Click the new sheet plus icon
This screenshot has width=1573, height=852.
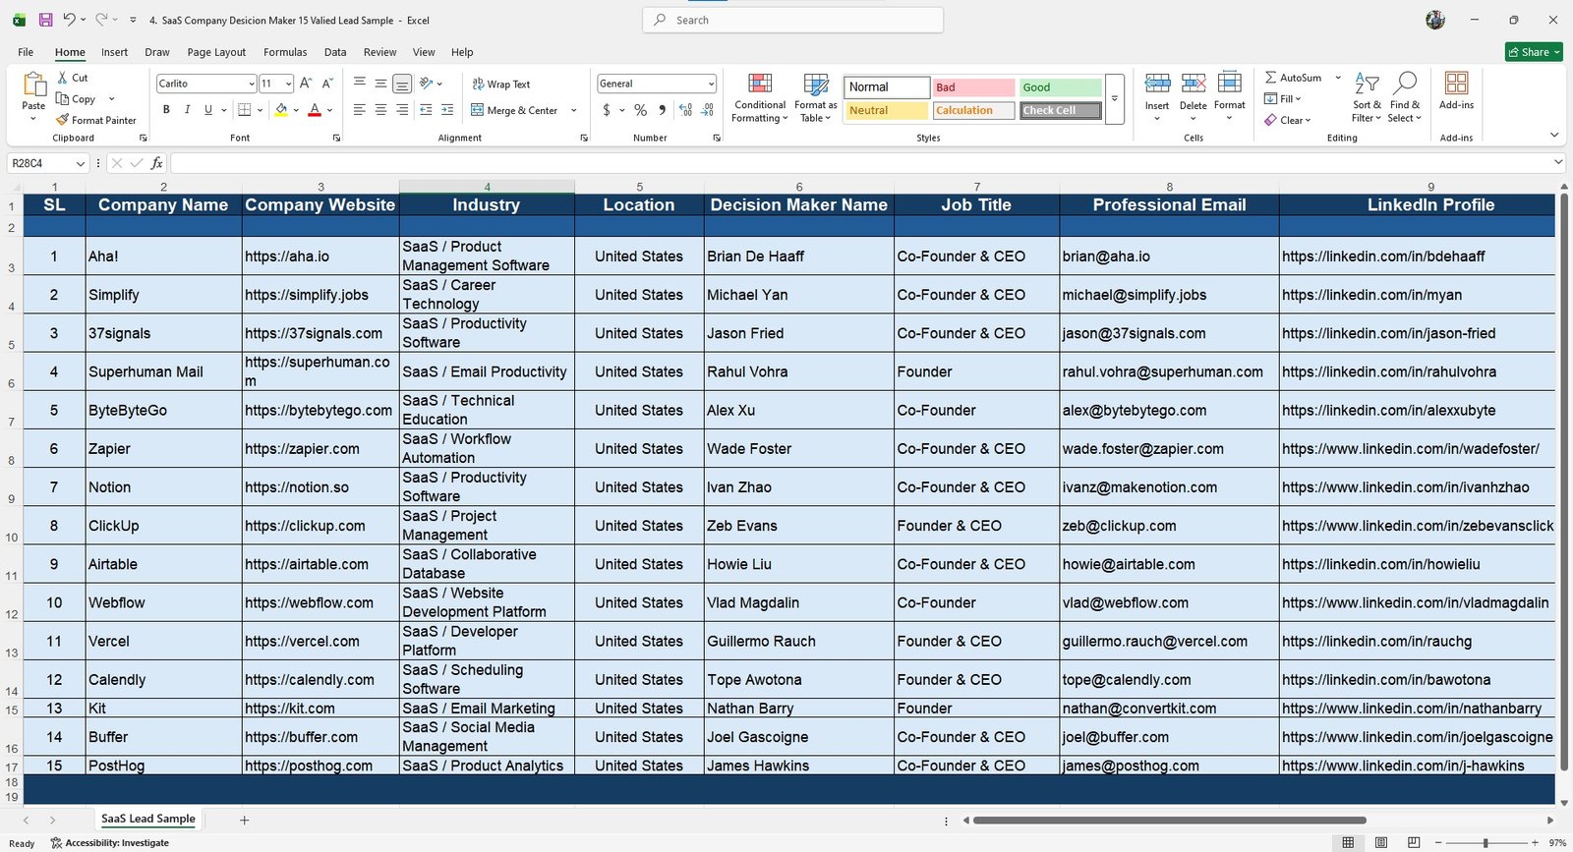click(245, 820)
